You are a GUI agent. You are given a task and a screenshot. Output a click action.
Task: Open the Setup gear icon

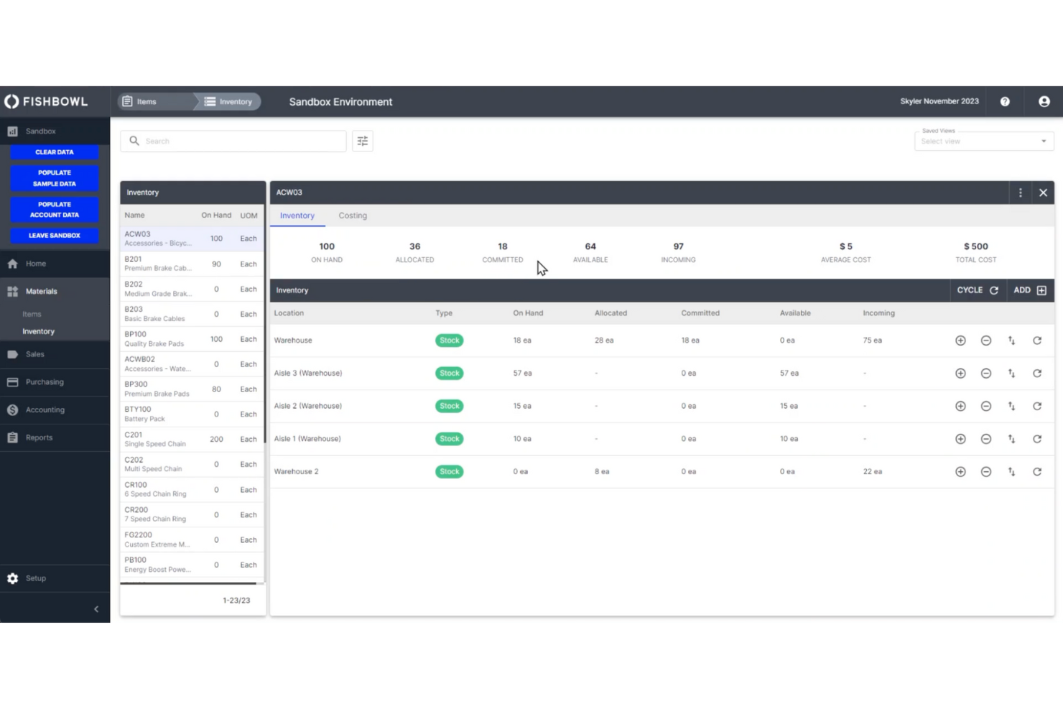[12, 578]
